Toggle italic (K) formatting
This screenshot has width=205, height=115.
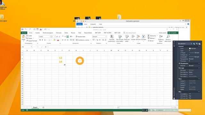pyautogui.click(x=42, y=40)
